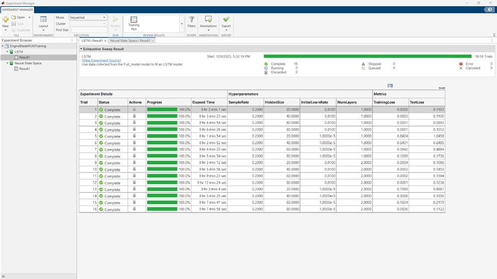Click the Export checkmark icon

click(x=226, y=19)
